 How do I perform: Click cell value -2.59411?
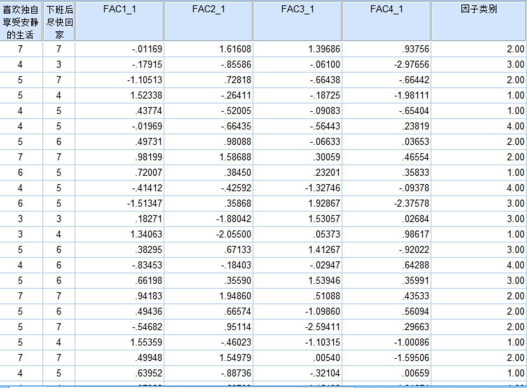(x=323, y=327)
